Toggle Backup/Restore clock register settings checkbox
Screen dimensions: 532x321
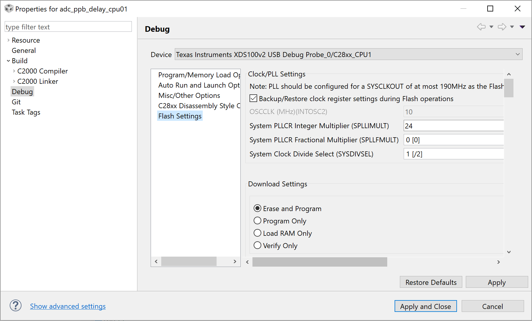pos(253,98)
